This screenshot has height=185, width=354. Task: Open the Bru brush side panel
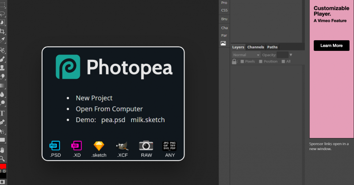224,19
